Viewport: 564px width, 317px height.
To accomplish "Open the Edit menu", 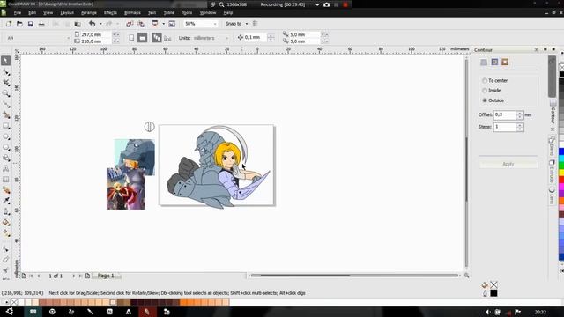I will tap(32, 12).
